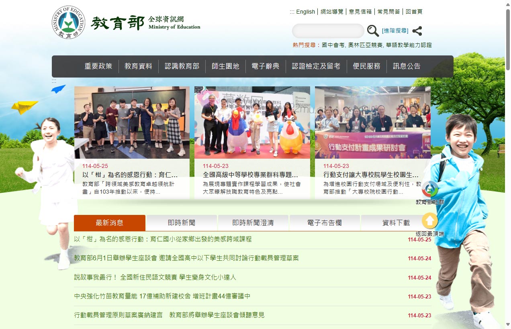Image resolution: width=511 pixels, height=329 pixels.
Task: Open the 行動支付 news thumbnail image
Action: click(372, 122)
